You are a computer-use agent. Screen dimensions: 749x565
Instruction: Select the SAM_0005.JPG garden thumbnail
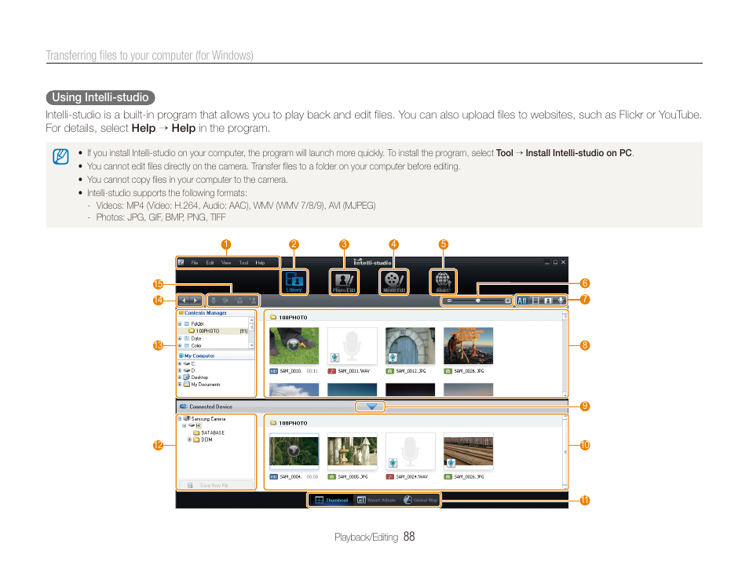click(352, 451)
